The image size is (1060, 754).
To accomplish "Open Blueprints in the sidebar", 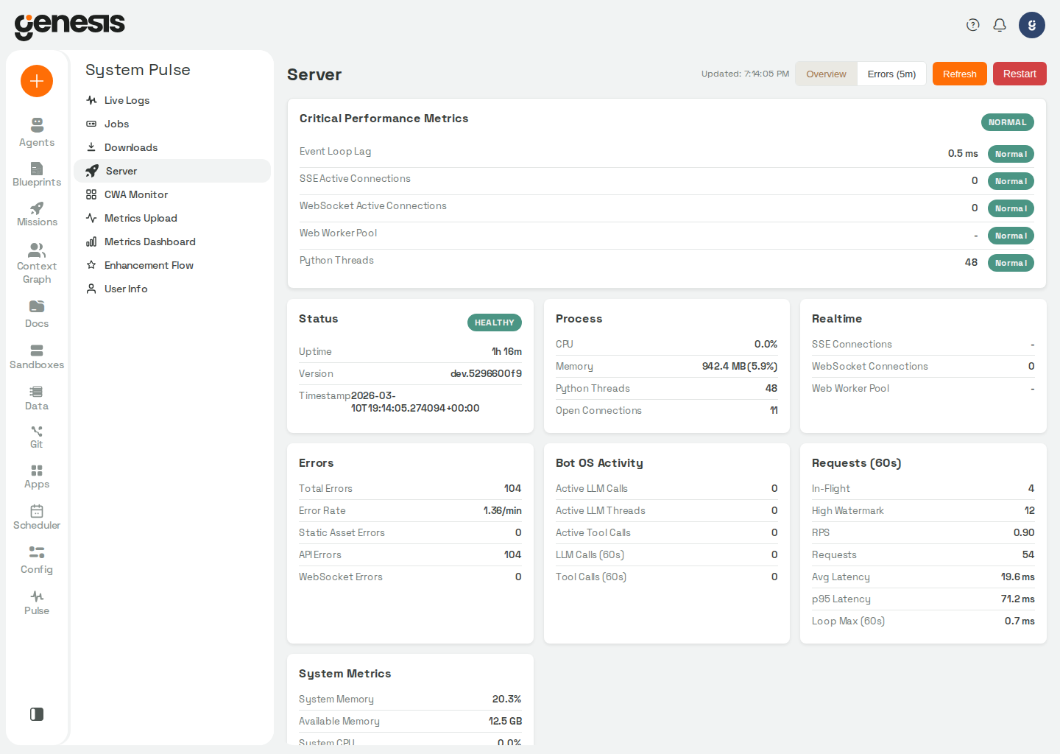I will point(37,175).
